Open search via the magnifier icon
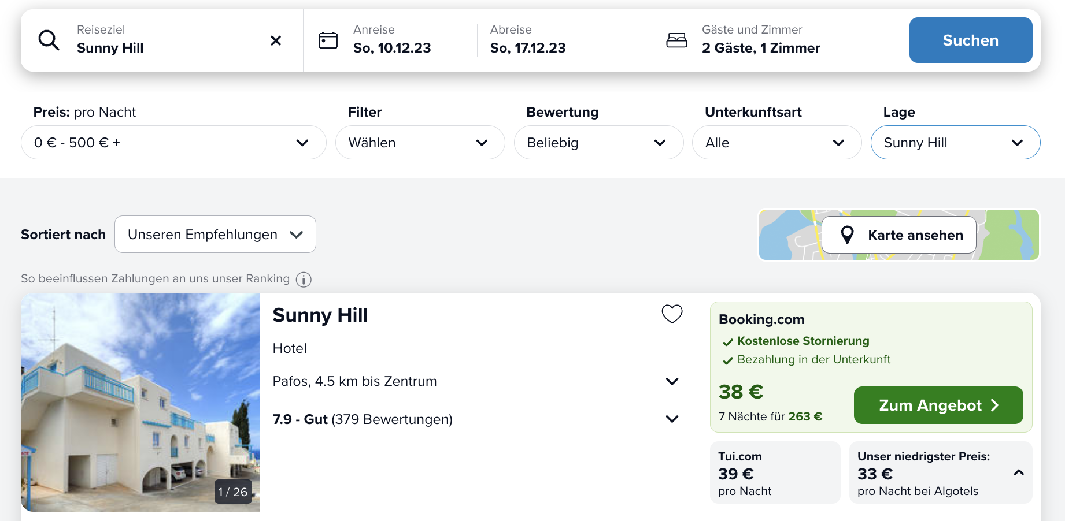 pos(49,40)
